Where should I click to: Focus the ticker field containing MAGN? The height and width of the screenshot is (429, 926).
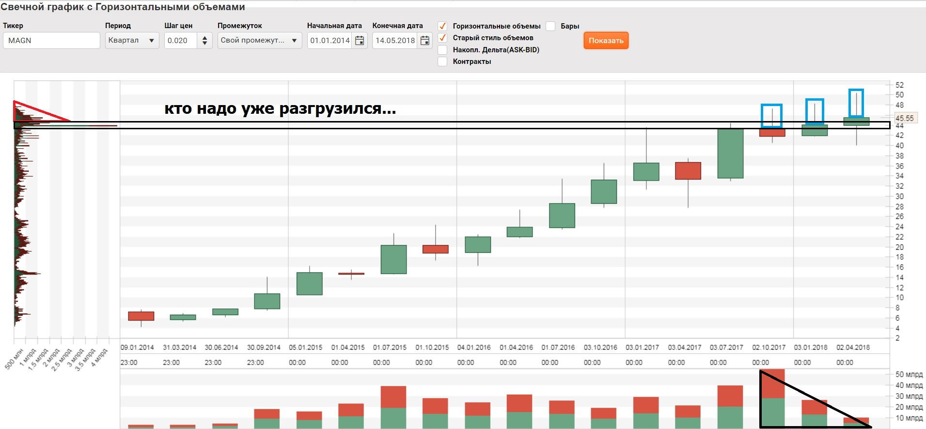[51, 41]
